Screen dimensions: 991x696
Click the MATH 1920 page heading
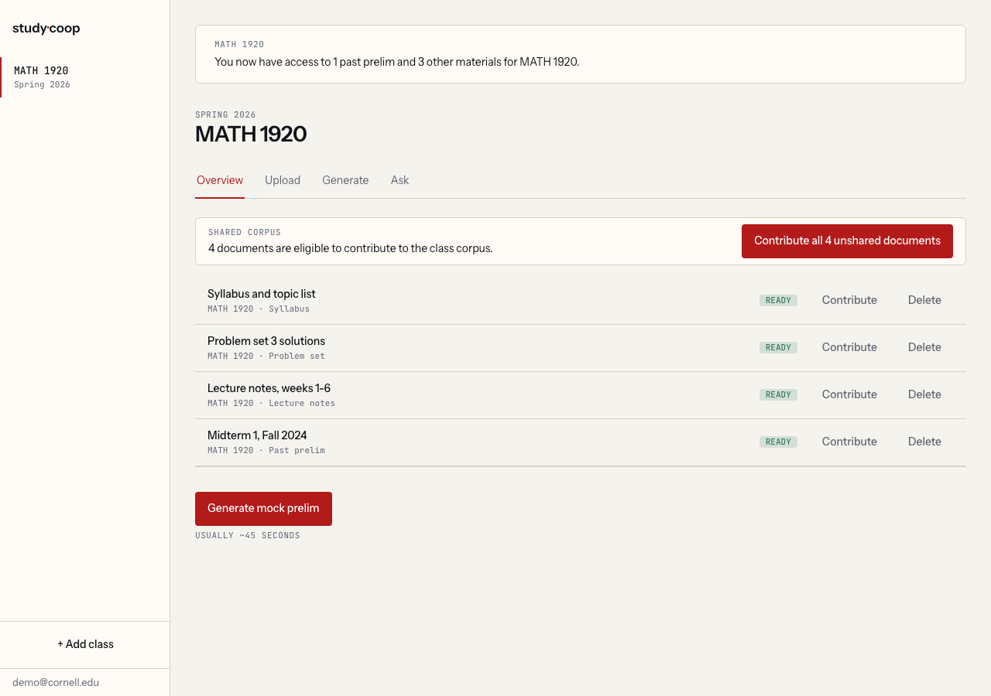(251, 134)
